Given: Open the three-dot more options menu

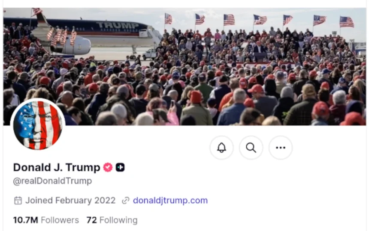Looking at the screenshot, I should (281, 148).
